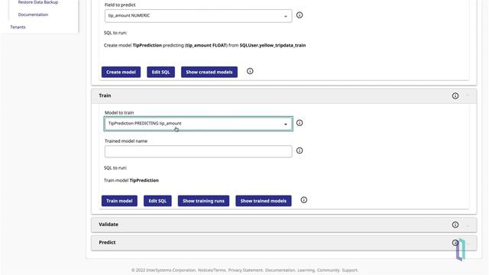
Task: Expand the Predict section
Action: click(283, 243)
